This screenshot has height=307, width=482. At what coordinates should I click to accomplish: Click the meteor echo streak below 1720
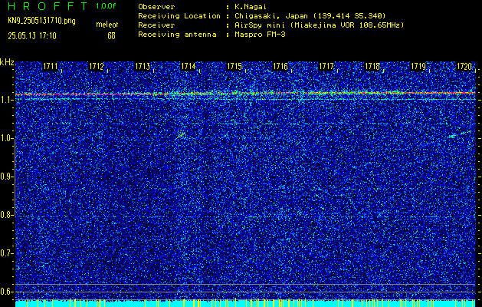[459, 134]
